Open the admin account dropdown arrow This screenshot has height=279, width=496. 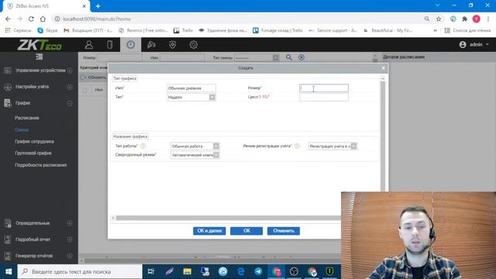pyautogui.click(x=487, y=45)
